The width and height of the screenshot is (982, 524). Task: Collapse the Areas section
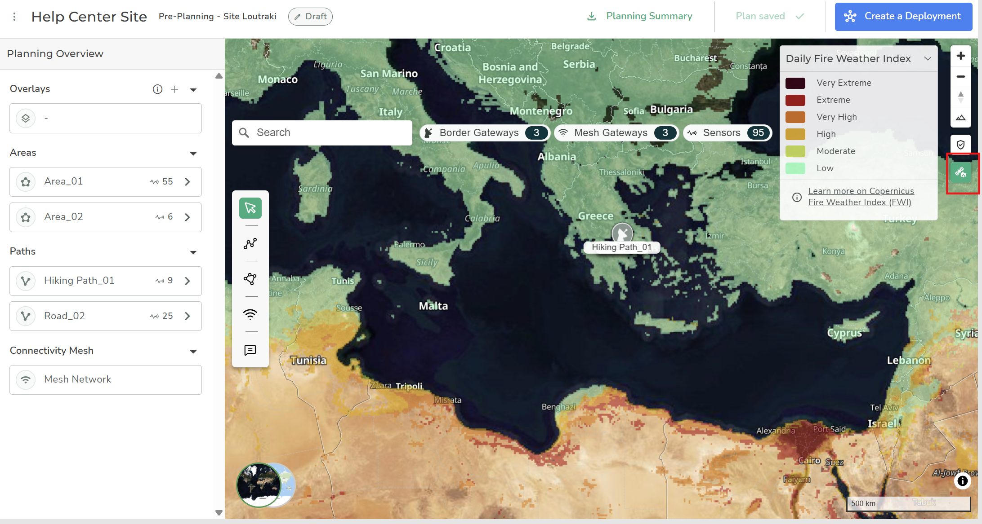193,154
